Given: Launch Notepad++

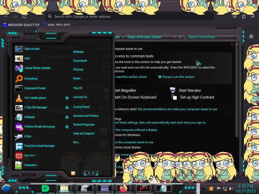Looking at the screenshot, I should point(26,165).
